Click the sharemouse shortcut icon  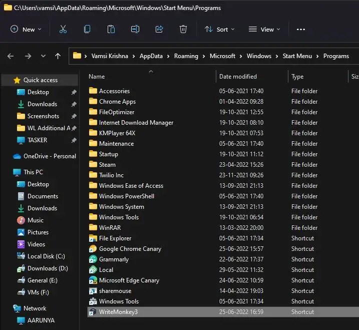tap(93, 291)
